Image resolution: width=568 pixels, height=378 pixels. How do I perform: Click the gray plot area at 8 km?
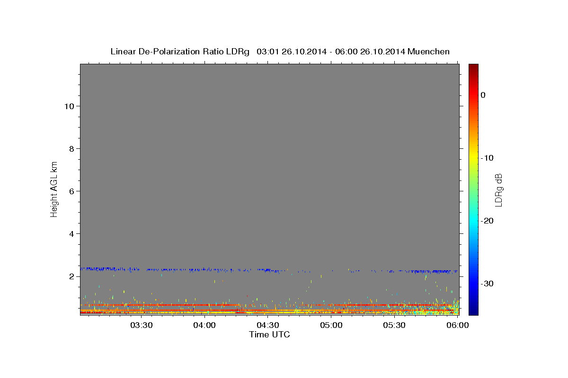tap(269, 149)
